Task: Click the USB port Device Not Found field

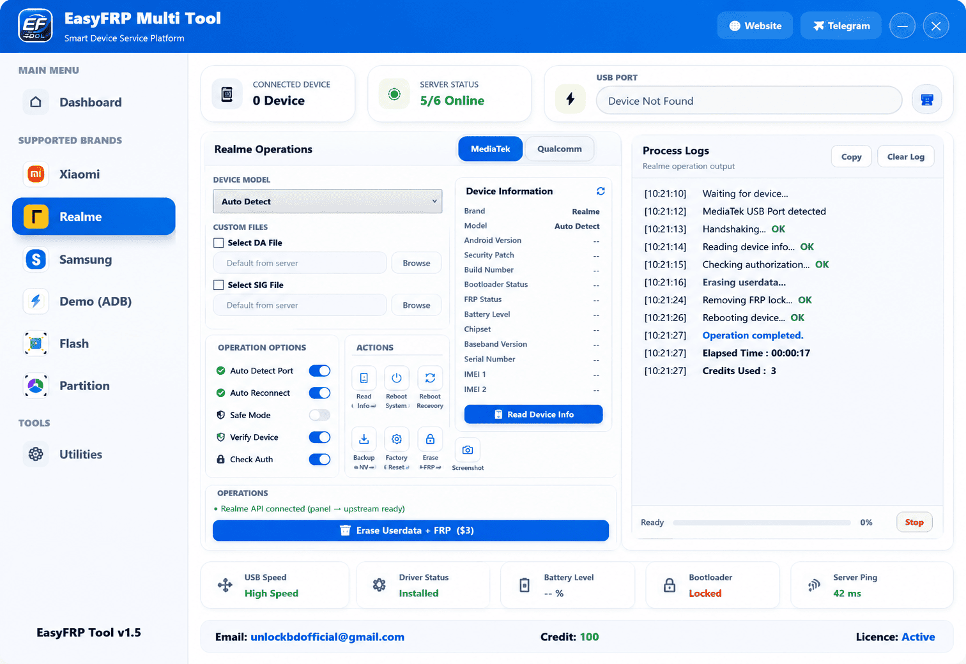Action: (749, 100)
